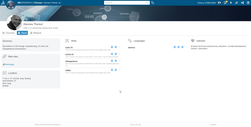Click the Summary description text

pos(25,47)
